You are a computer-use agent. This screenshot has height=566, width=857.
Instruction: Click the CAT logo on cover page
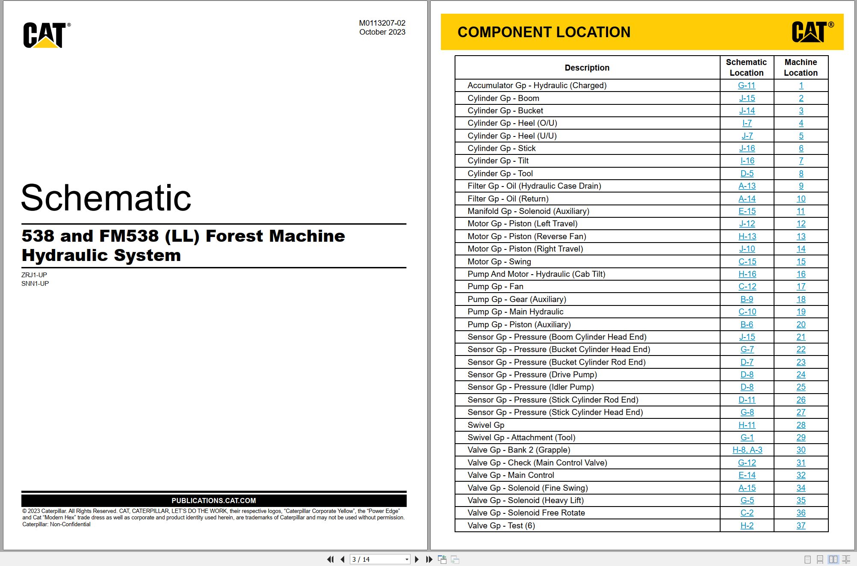[x=47, y=35]
